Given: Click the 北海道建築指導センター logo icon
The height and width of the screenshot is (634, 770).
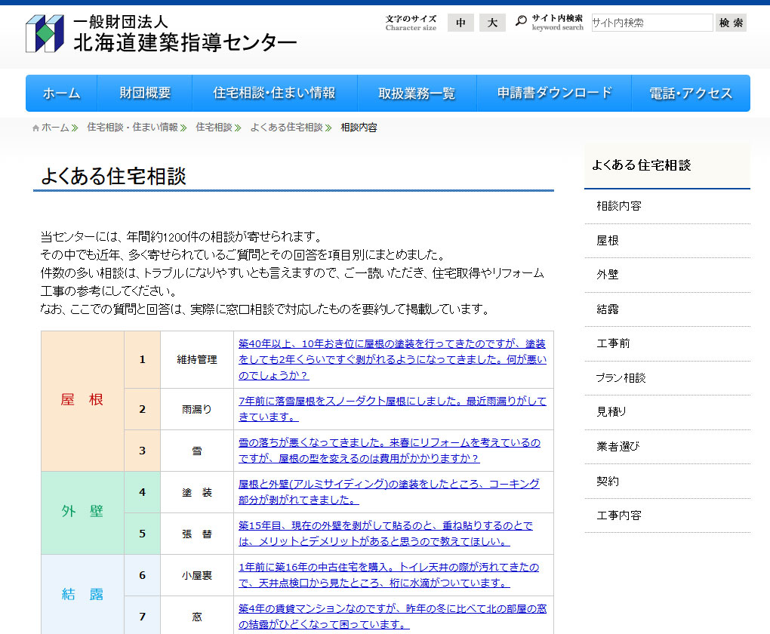Looking at the screenshot, I should (x=42, y=33).
